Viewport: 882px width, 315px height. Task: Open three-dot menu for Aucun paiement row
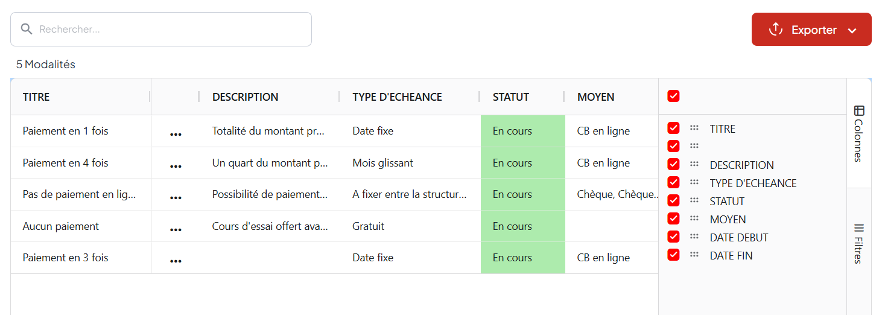pos(176,229)
